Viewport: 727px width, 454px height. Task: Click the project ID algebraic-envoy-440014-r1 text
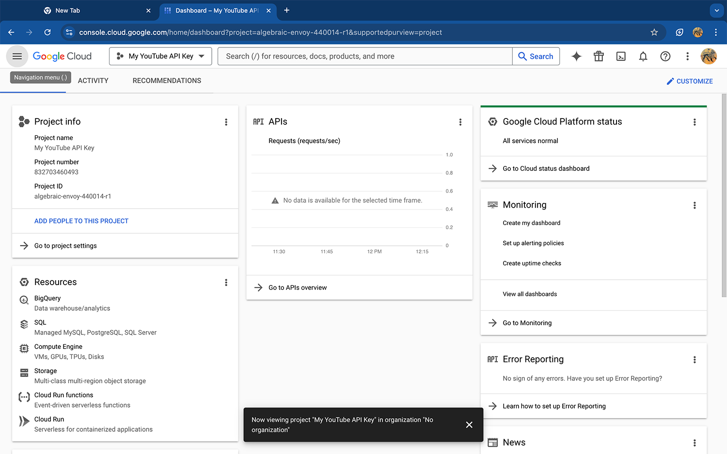(73, 197)
